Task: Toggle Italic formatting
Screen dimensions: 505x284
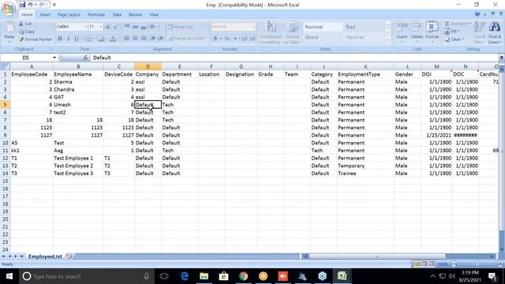Action: coord(69,39)
